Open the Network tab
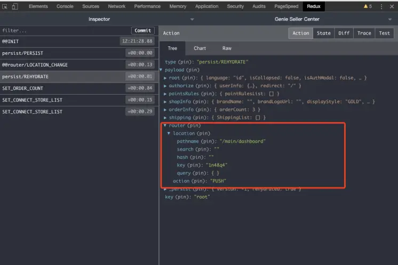This screenshot has width=398, height=265. 116,6
